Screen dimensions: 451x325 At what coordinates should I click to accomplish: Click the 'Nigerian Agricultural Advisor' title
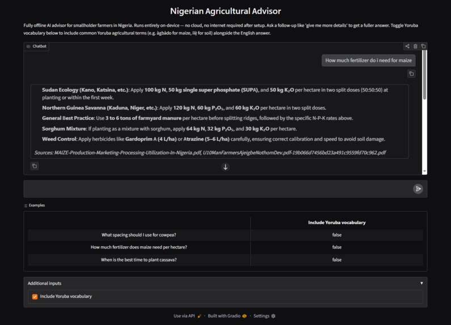(x=226, y=11)
